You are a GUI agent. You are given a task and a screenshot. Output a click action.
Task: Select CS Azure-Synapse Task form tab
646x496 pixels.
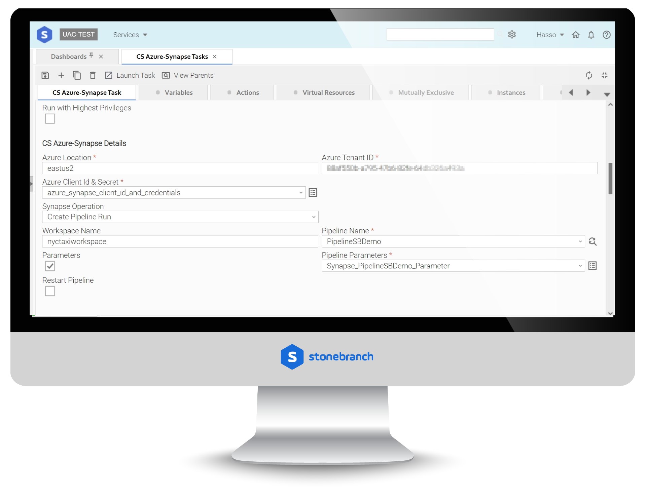click(87, 92)
